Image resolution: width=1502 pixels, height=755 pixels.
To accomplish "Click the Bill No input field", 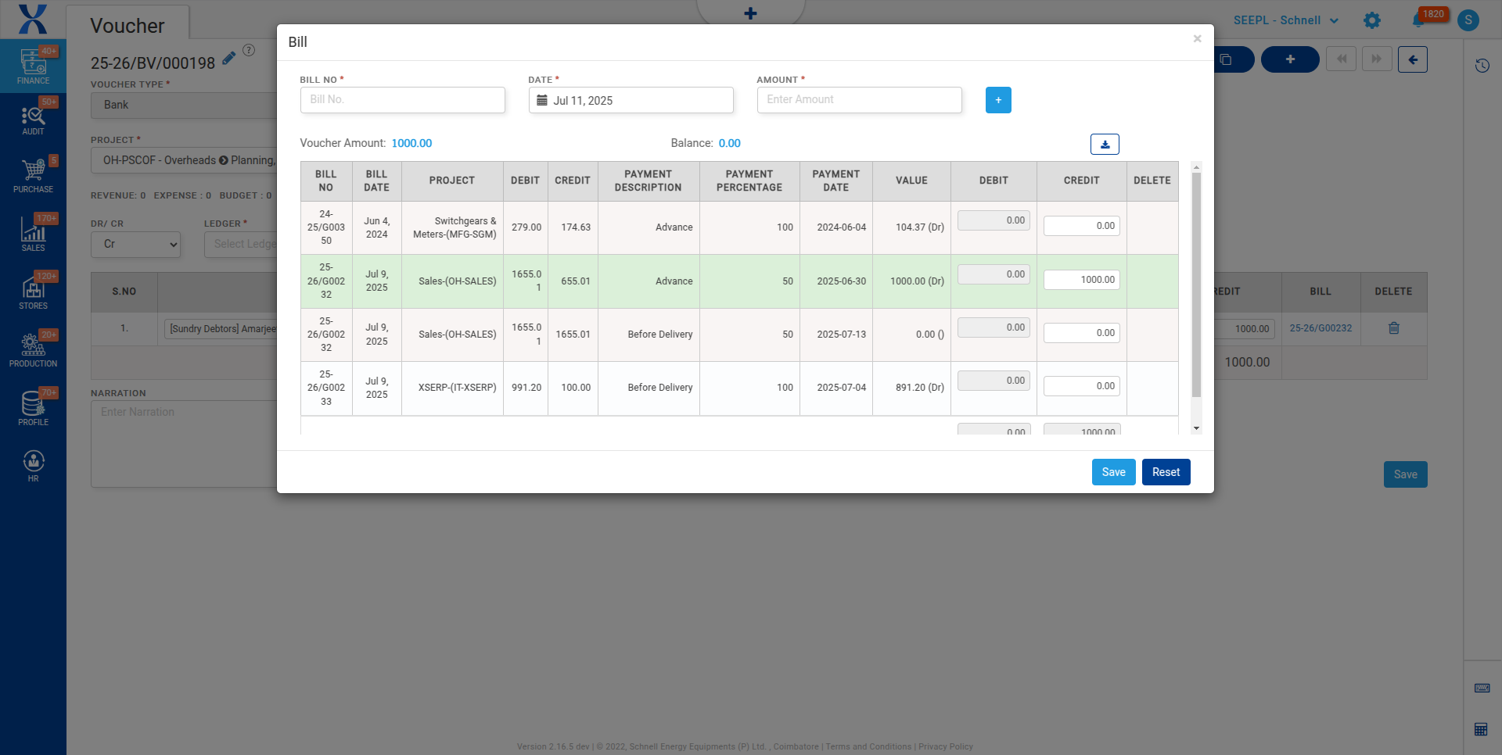I will (x=402, y=100).
